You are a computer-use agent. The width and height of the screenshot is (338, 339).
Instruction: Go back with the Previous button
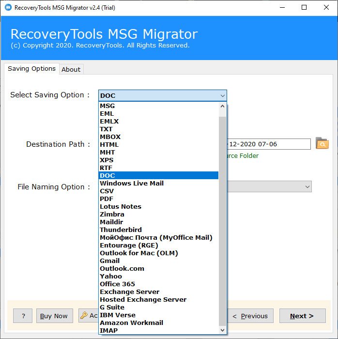point(250,316)
